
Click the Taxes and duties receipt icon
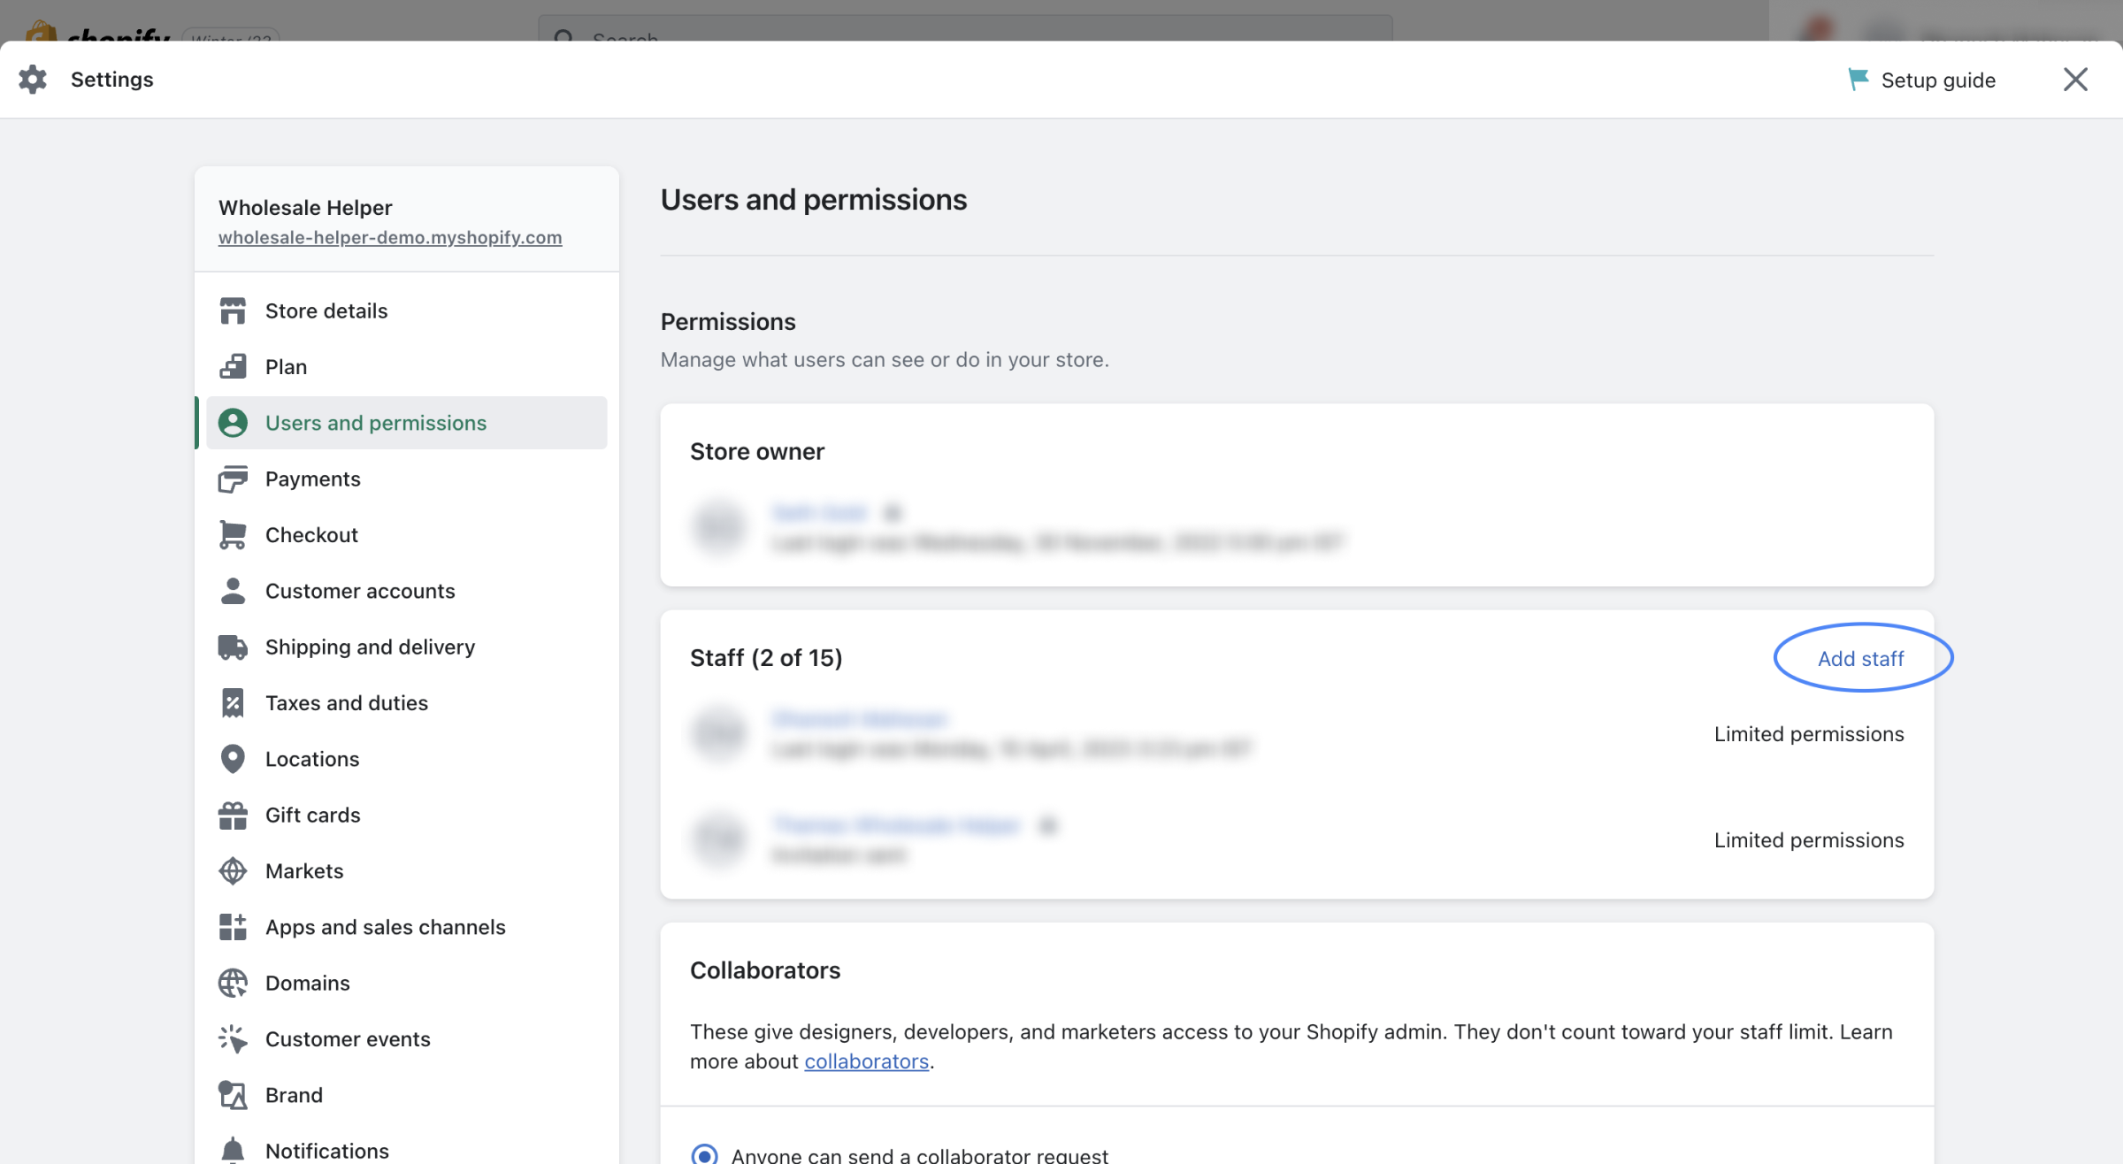tap(233, 703)
